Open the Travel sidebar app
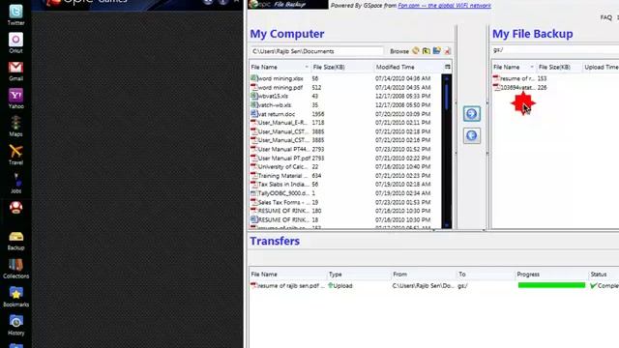 click(x=15, y=155)
